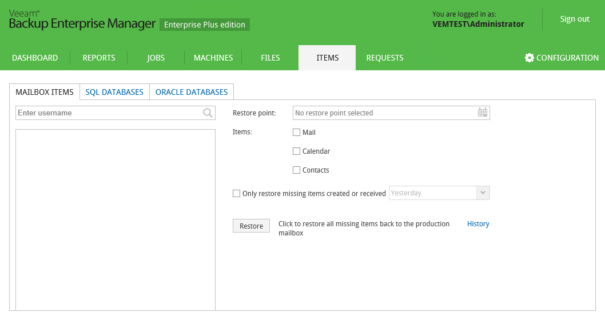Click the Enterprise Plus edition badge
The width and height of the screenshot is (605, 316).
coord(205,25)
